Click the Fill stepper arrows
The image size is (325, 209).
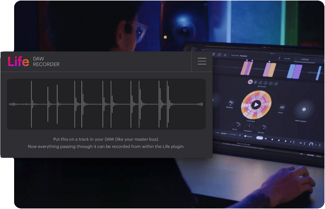[x=304, y=143]
